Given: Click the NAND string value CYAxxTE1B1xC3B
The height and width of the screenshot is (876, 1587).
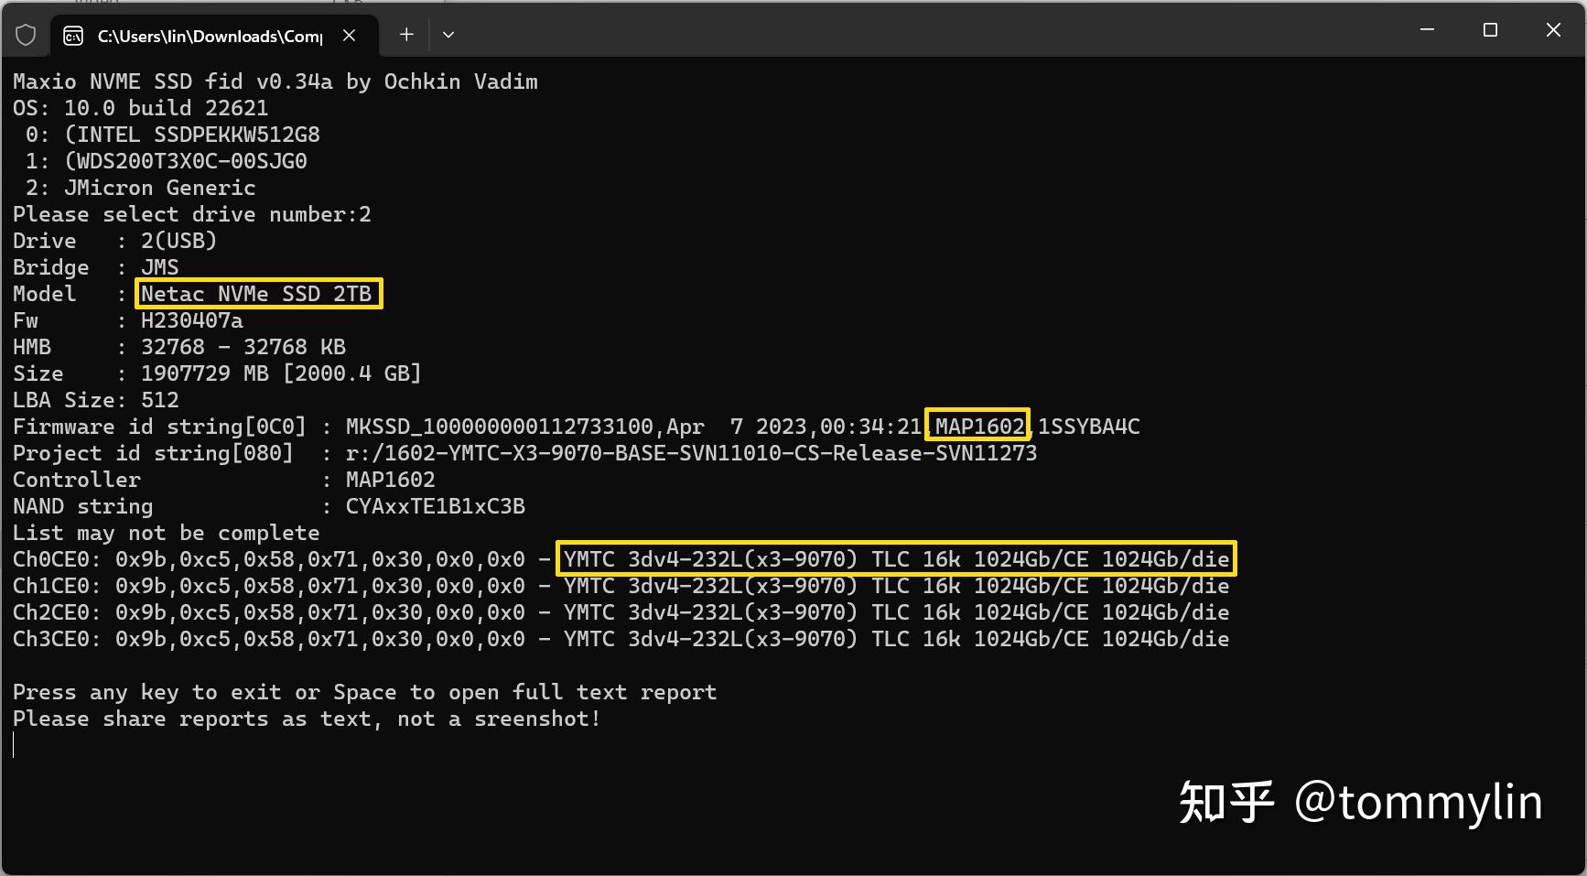Looking at the screenshot, I should click(435, 506).
